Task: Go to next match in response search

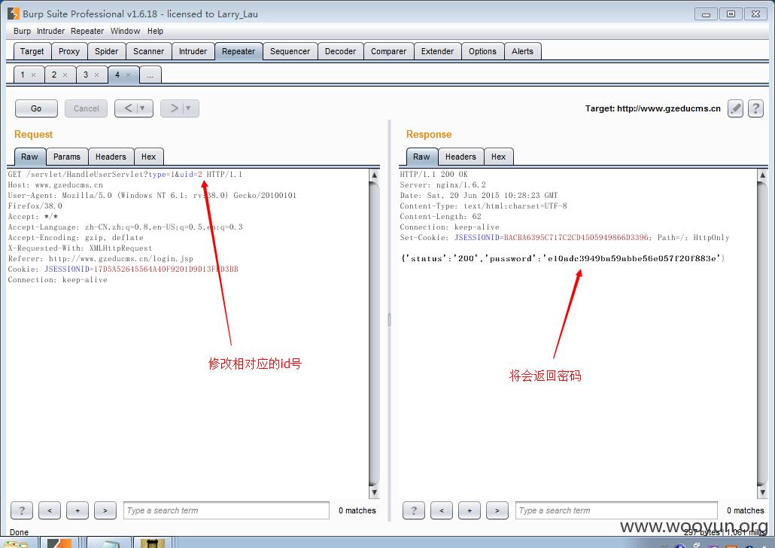Action: pos(497,510)
